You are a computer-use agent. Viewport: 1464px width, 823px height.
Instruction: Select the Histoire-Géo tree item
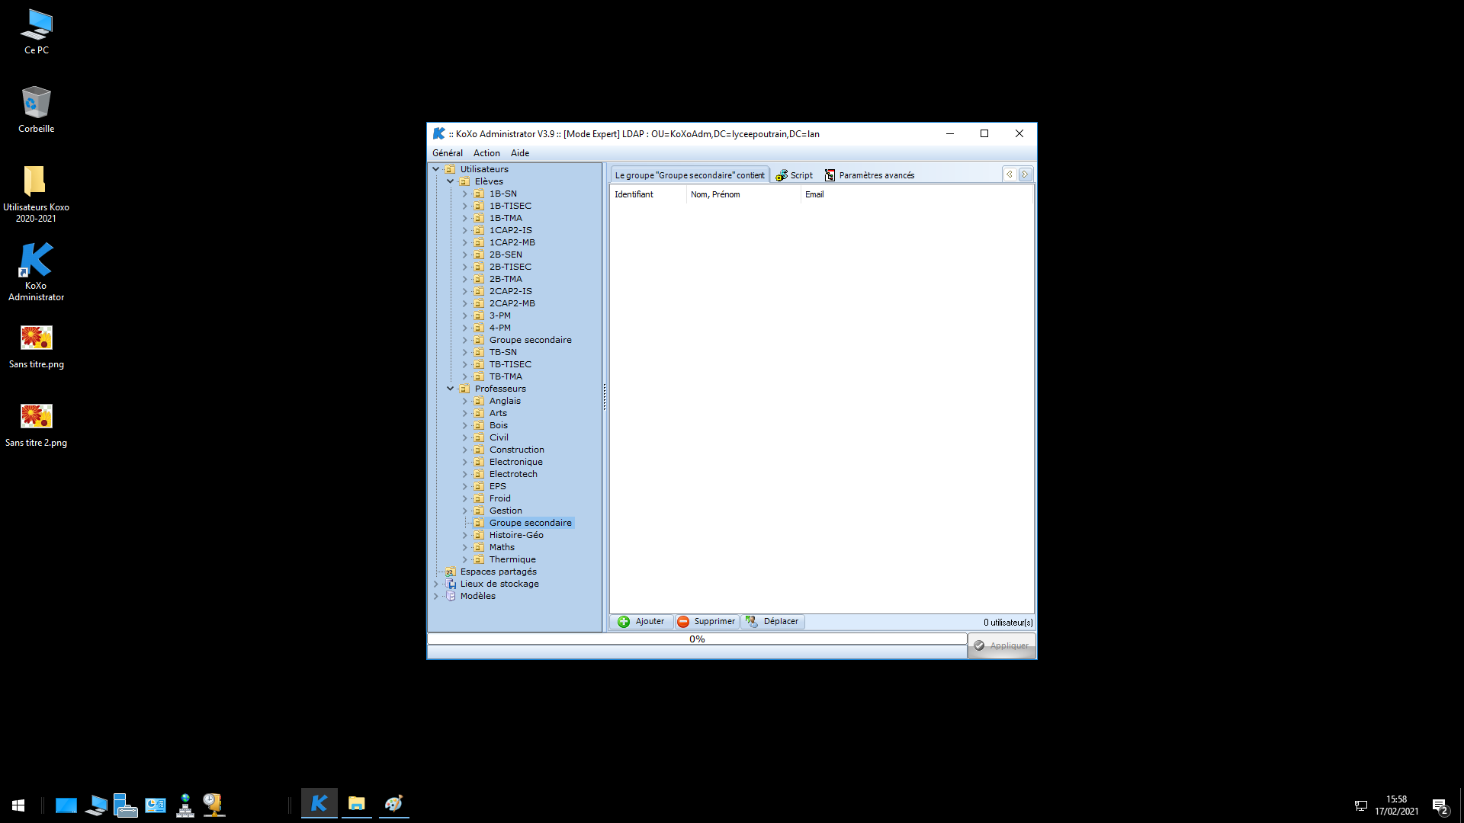pyautogui.click(x=516, y=535)
